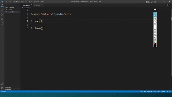Open the Terminal menu

pyautogui.click(x=36, y=2)
